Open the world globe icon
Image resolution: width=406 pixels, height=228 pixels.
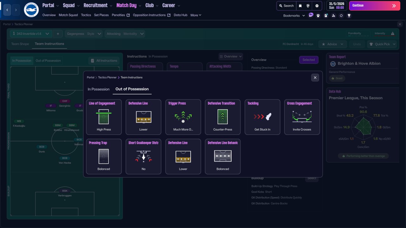[x=308, y=6]
